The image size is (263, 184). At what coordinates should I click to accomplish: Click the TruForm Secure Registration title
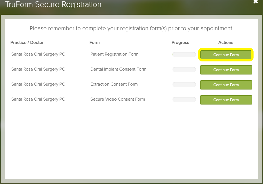(53, 4)
